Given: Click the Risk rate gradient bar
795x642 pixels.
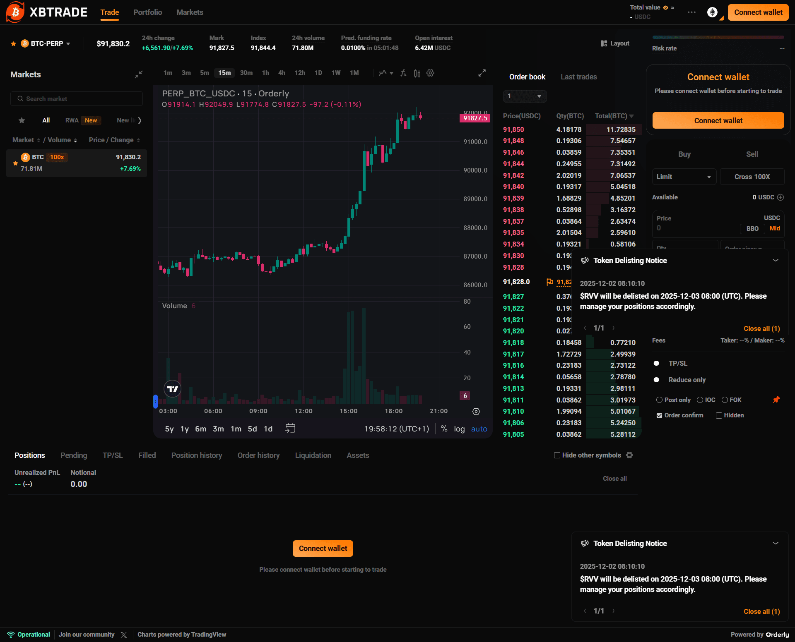Looking at the screenshot, I should [718, 37].
